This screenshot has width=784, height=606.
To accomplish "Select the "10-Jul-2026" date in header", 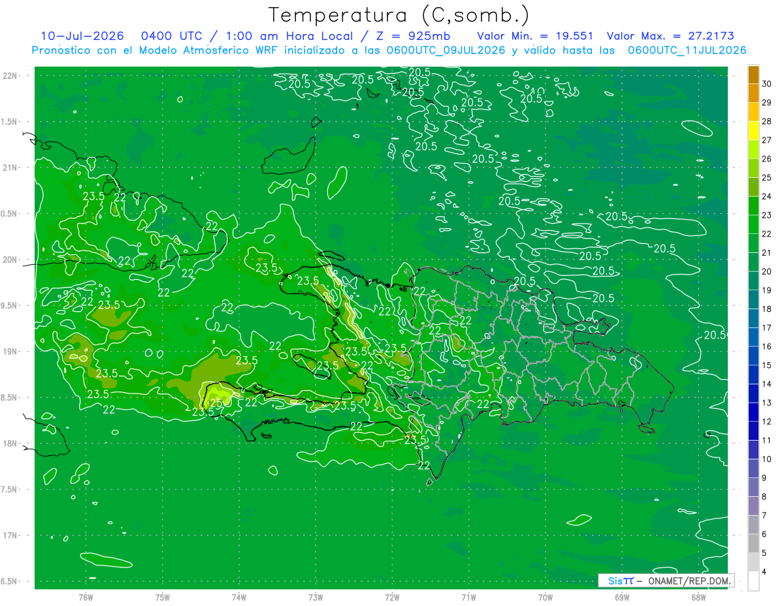I will (x=82, y=36).
